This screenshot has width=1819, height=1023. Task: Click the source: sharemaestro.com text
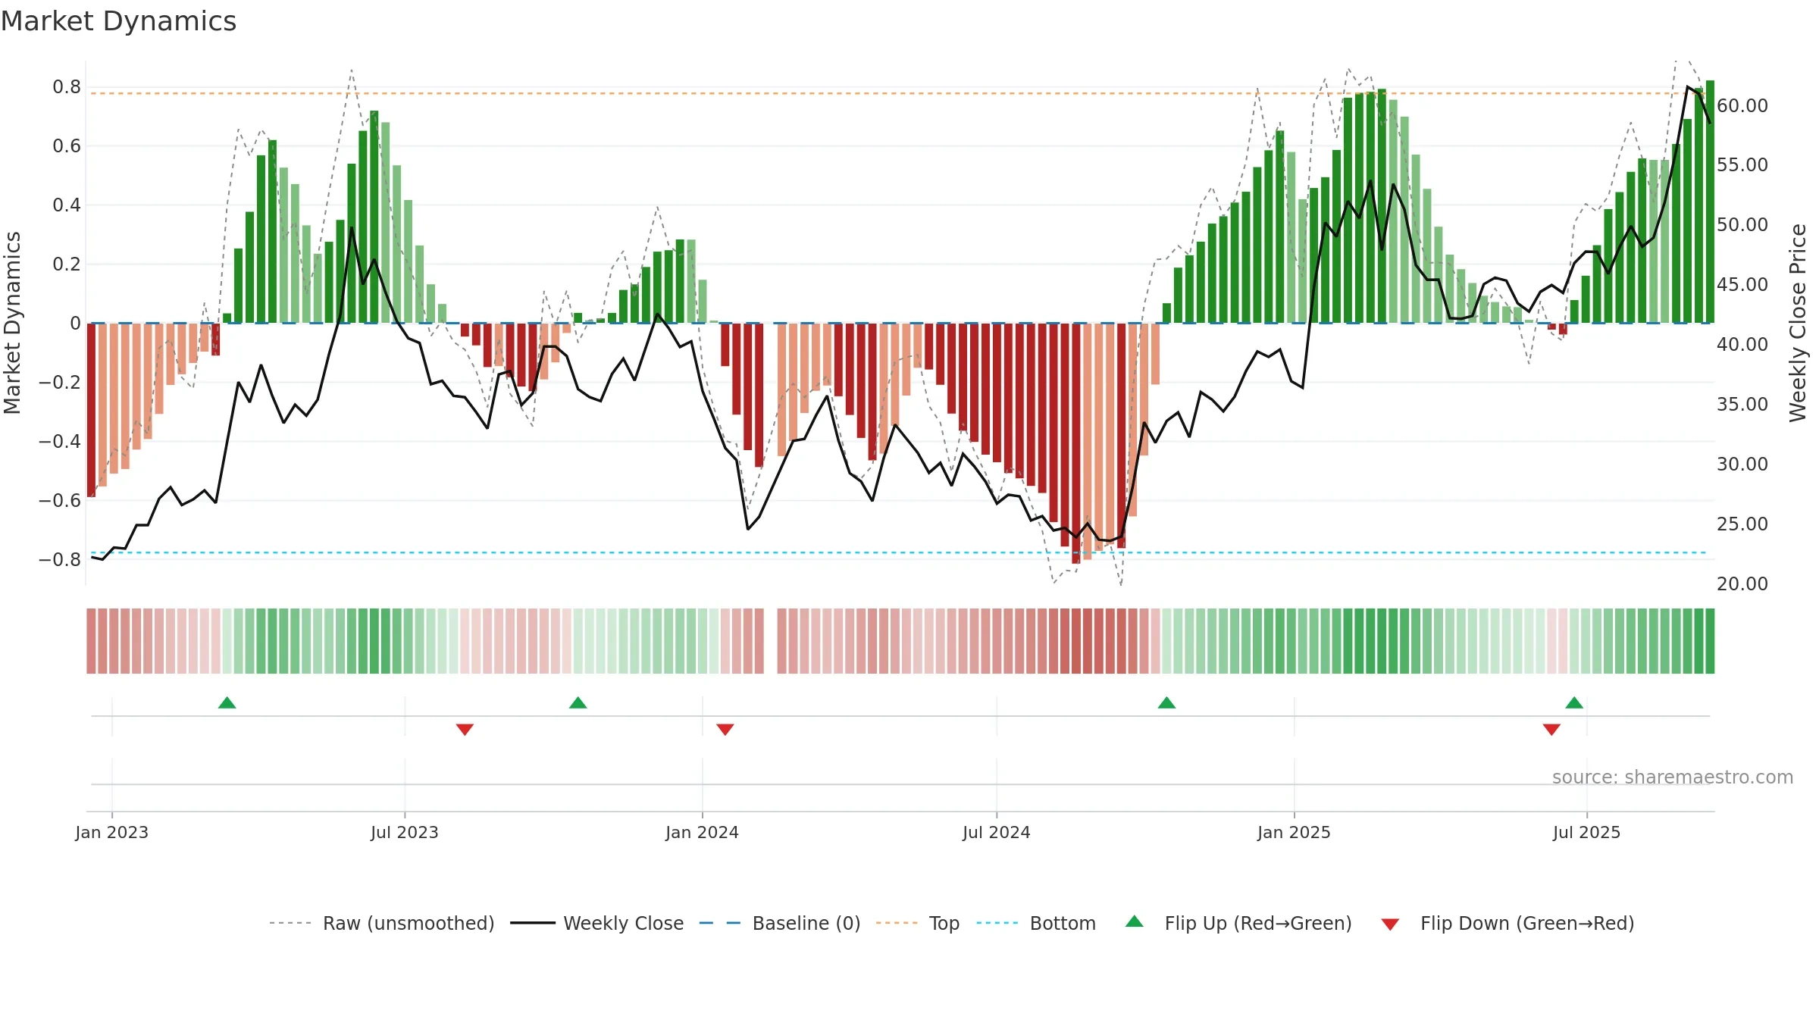click(x=1673, y=777)
